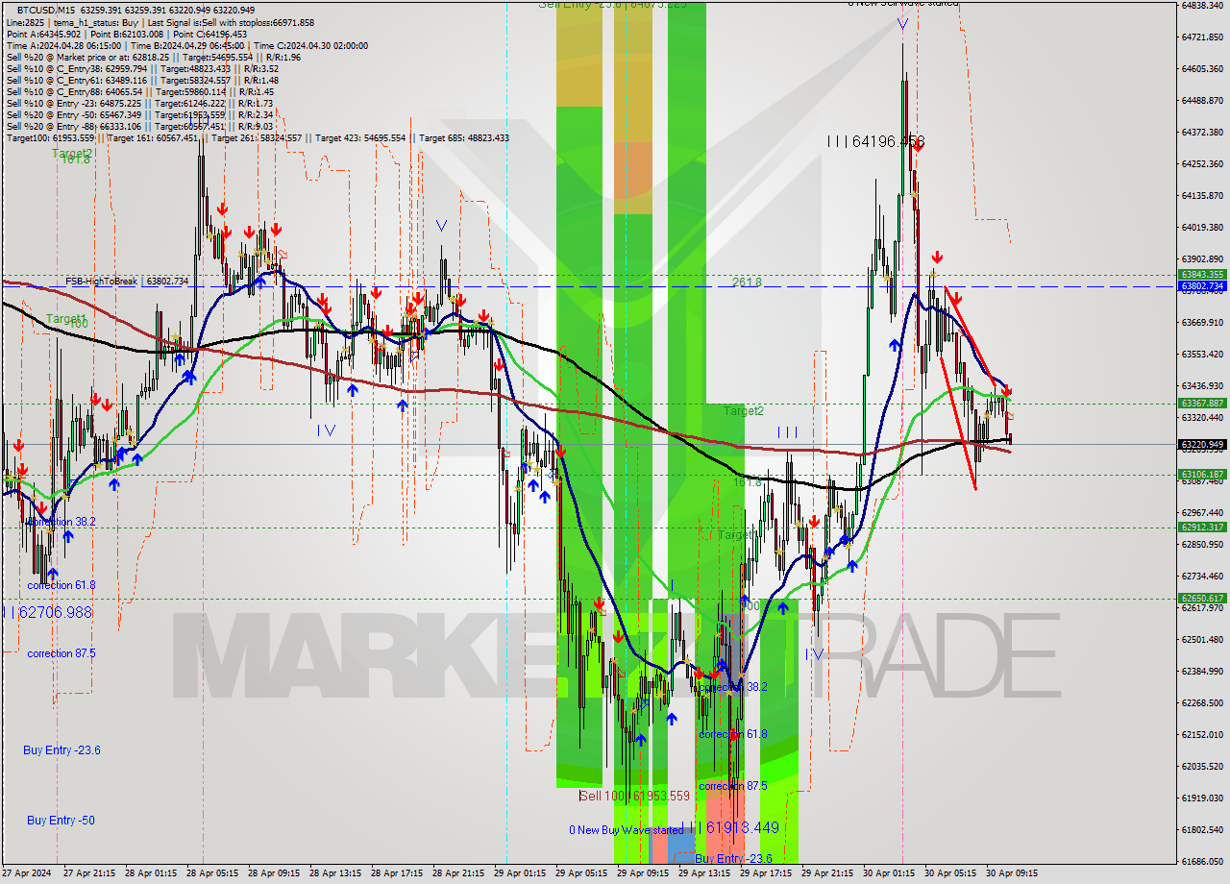Click the '0 New Buy Wave started' label
Viewport: 1230px width, 884px height.
click(626, 829)
